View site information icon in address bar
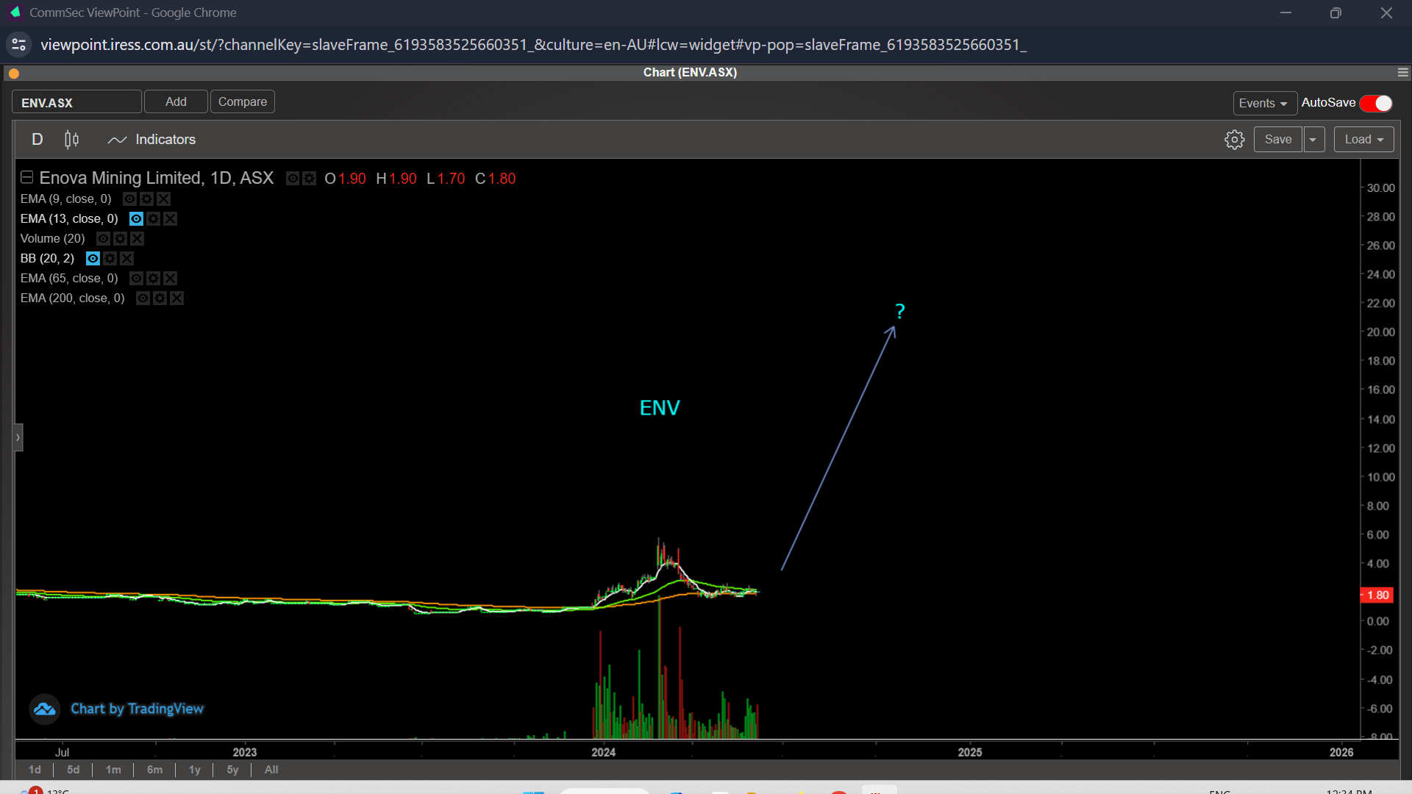The image size is (1412, 794). [19, 45]
